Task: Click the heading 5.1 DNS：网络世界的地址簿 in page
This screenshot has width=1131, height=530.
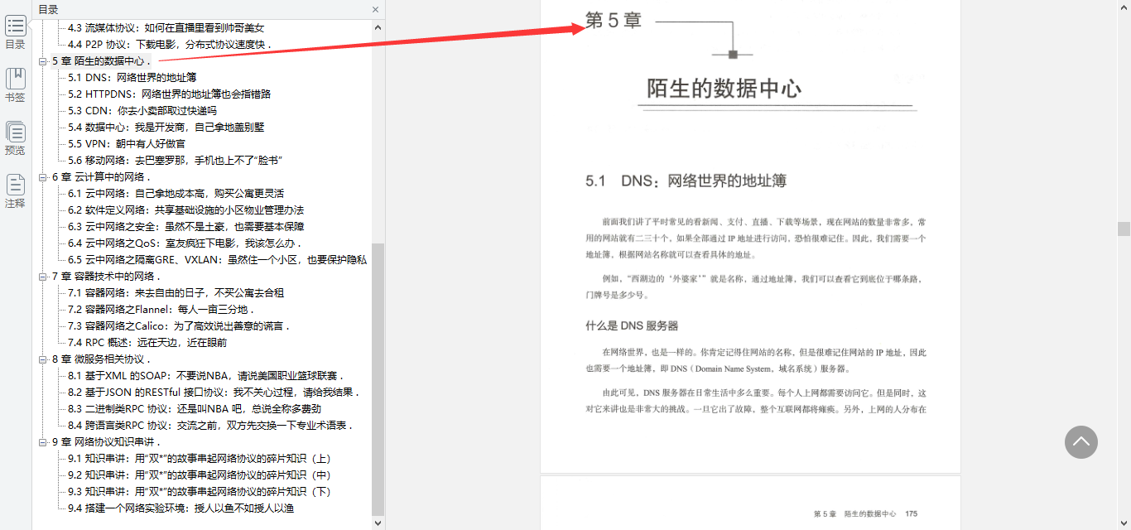Action: 686,181
